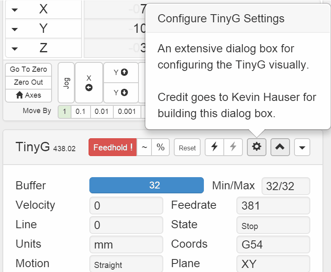Open the TinyG widget caret menu
The image size is (331, 272).
(x=302, y=148)
